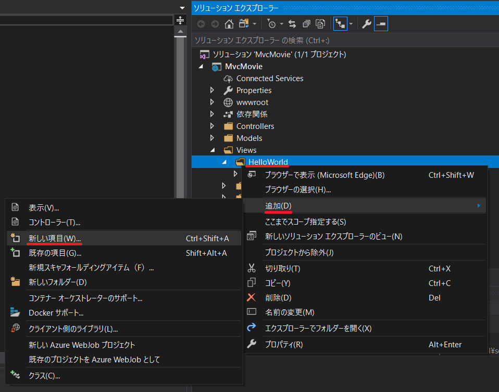Click the Back arrow in Solution Explorer toolbar

click(201, 24)
